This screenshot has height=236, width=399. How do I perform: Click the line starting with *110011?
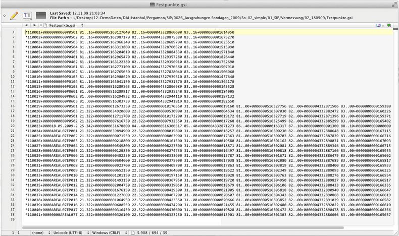click(129, 82)
